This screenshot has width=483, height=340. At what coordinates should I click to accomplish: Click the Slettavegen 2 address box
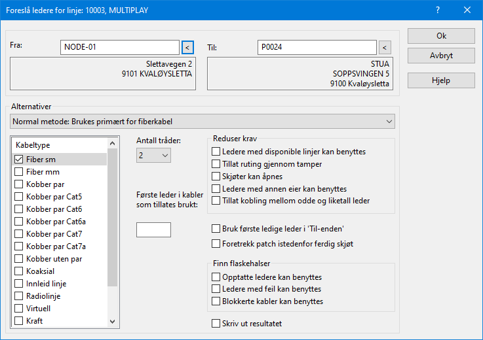[x=103, y=73]
